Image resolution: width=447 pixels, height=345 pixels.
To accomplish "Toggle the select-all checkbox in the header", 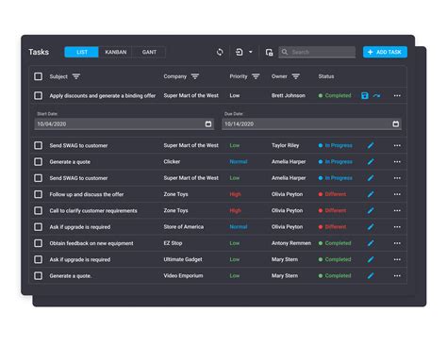I will click(39, 76).
